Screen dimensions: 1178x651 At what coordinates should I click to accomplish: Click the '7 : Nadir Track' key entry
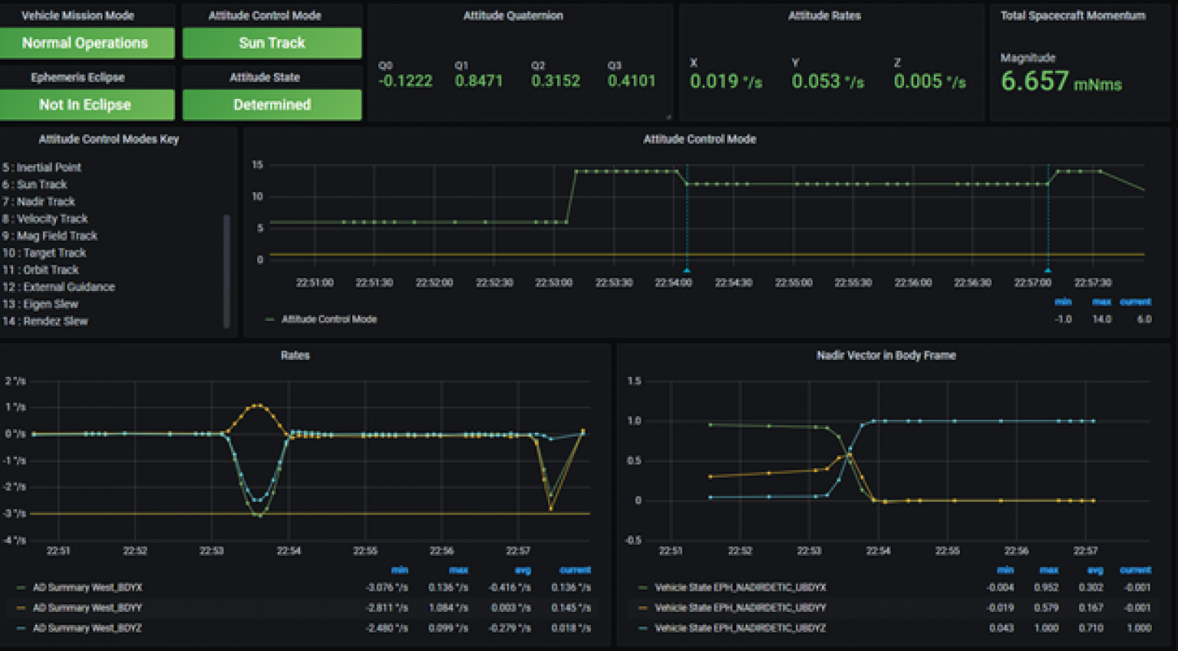coord(39,201)
